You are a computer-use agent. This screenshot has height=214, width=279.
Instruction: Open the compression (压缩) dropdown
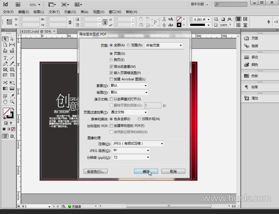pos(138,144)
